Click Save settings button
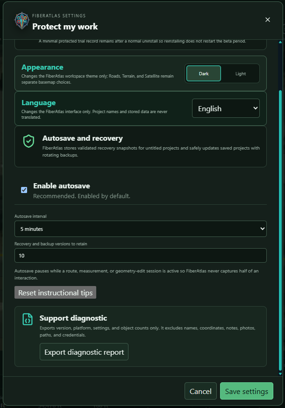The height and width of the screenshot is (408, 285). point(247,391)
